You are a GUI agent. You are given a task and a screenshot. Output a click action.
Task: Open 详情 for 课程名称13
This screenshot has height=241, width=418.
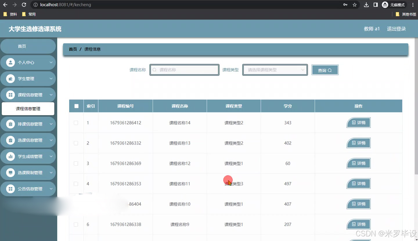click(x=358, y=143)
